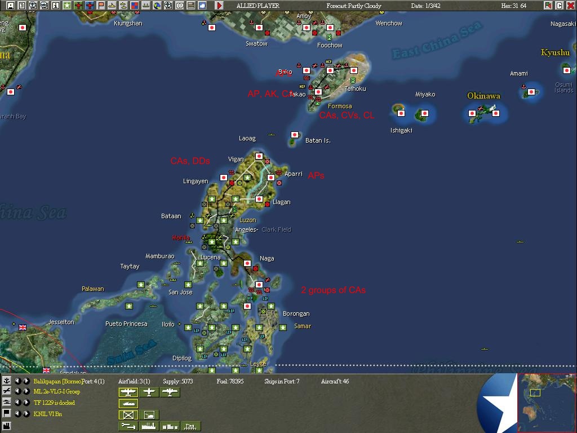The height and width of the screenshot is (433, 577).
Task: Previous air group arrow beside ML 2e-VLG-I Groep
Action: coord(18,391)
